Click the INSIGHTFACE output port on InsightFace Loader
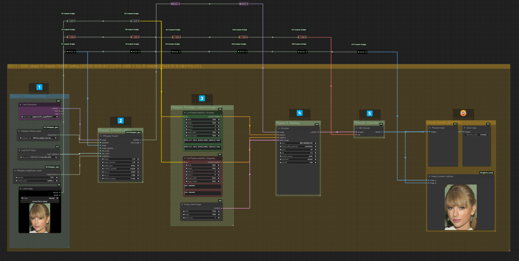The image size is (519, 261). (59, 175)
